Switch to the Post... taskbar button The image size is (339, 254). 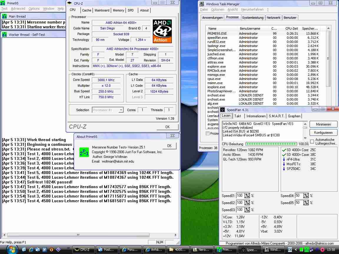(x=107, y=250)
